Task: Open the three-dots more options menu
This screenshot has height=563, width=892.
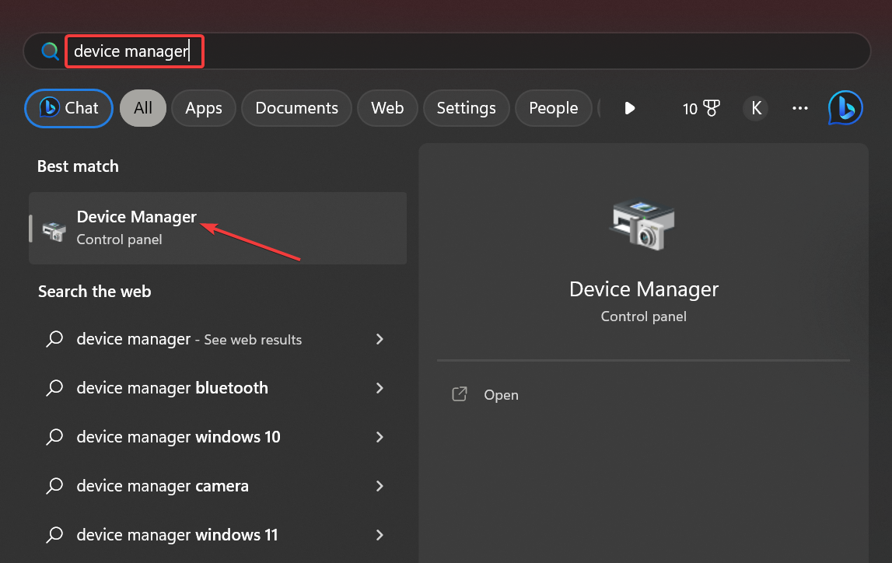Action: pos(799,108)
